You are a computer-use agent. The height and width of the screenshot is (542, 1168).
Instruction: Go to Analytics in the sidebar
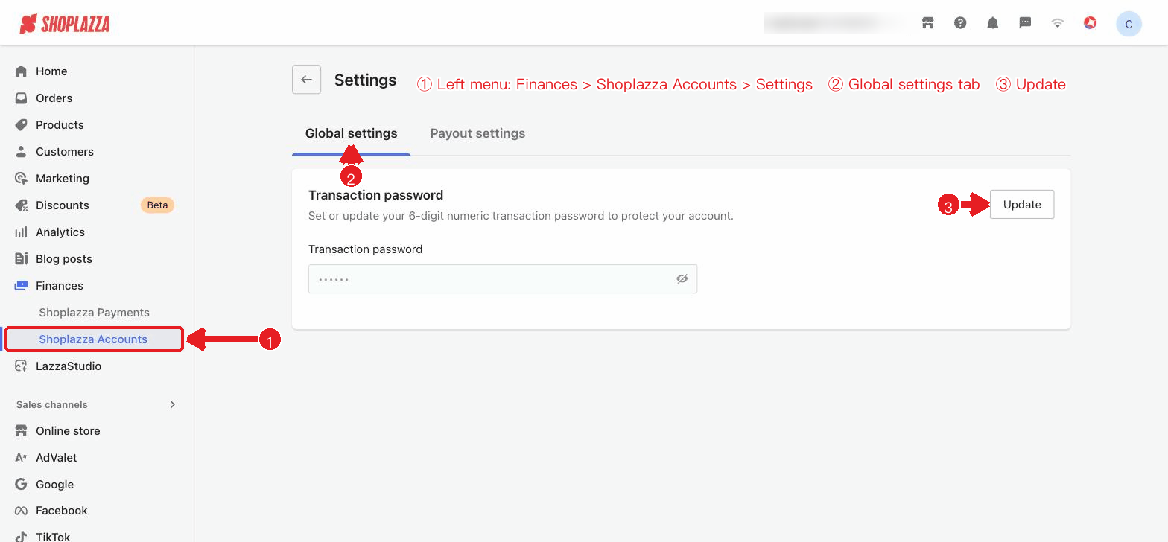point(60,232)
